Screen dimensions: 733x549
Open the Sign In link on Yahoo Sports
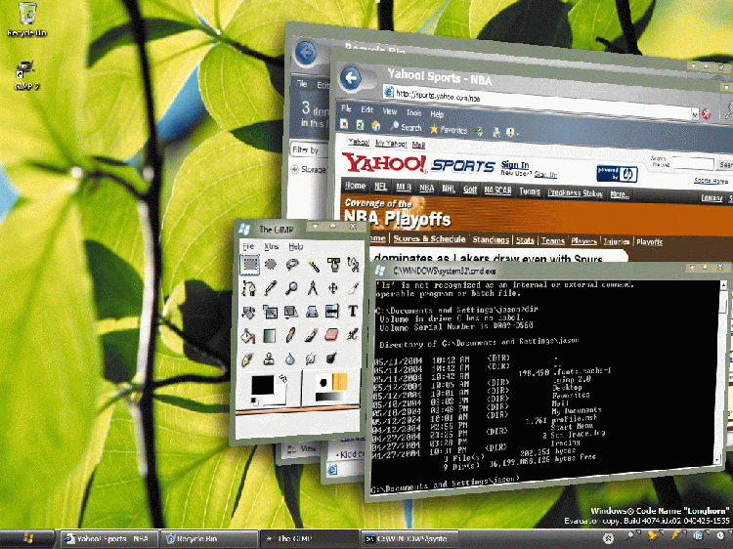[x=515, y=165]
